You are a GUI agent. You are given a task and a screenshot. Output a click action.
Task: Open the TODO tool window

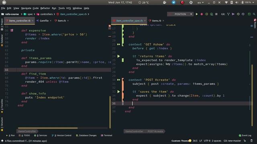(x=24, y=135)
